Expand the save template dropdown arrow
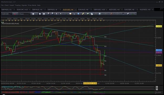Screen dimensions: 164x95 pyautogui.click(x=103, y=14)
